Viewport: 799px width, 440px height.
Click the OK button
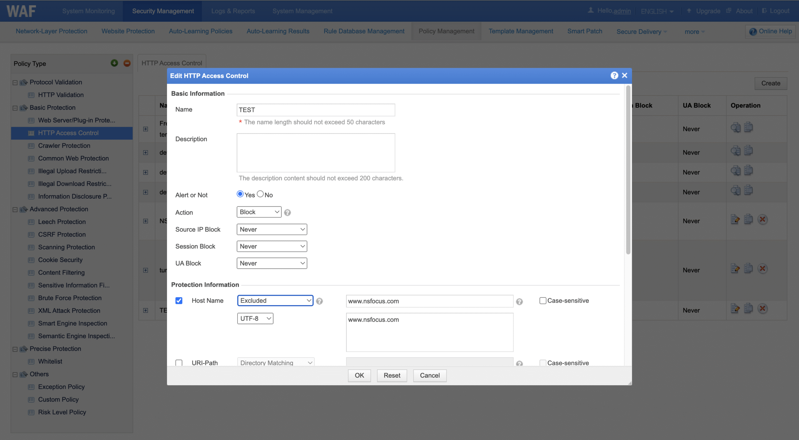pyautogui.click(x=359, y=375)
